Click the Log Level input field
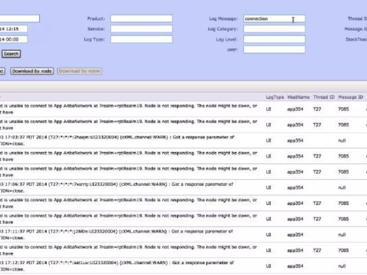 [274, 39]
